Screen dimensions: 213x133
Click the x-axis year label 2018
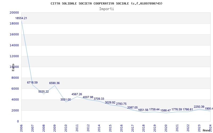pyautogui.click(x=144, y=128)
